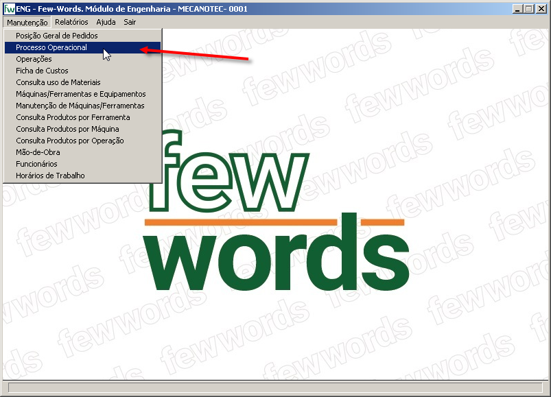Open the Mão-de-Obra entry
This screenshot has height=397, width=551.
pos(82,152)
